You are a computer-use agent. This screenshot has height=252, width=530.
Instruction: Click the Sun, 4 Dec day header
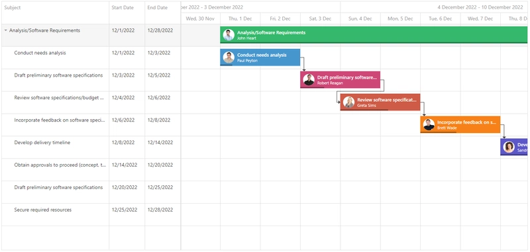click(x=360, y=19)
